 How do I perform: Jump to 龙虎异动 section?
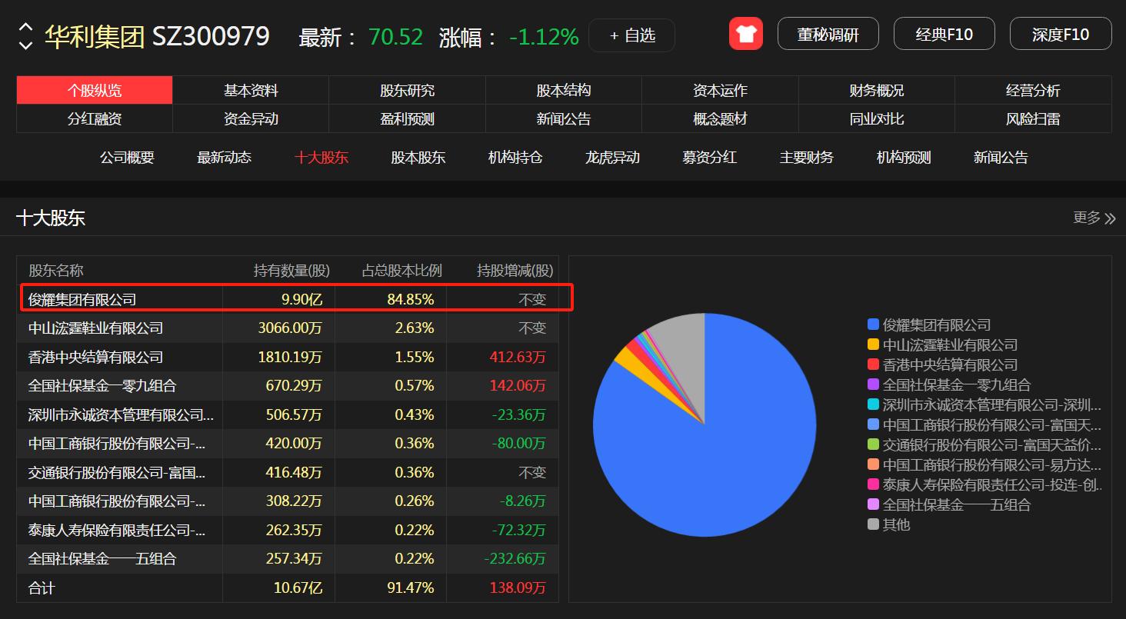(612, 158)
